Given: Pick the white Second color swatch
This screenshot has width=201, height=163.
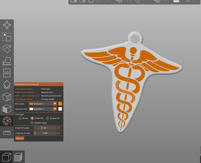Looking at the screenshot, I should [60, 109].
